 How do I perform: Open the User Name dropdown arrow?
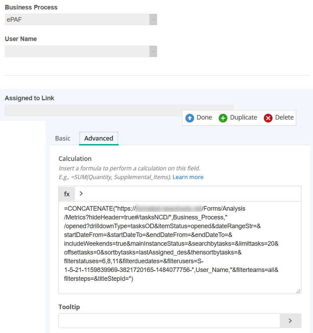point(153,51)
